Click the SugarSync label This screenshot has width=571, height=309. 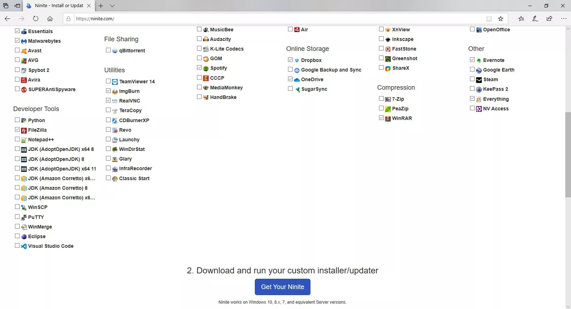pos(314,89)
